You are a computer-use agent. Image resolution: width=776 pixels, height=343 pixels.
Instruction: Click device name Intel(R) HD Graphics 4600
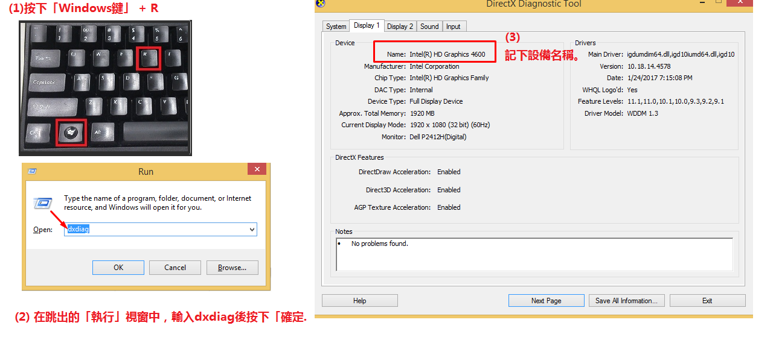coord(447,54)
